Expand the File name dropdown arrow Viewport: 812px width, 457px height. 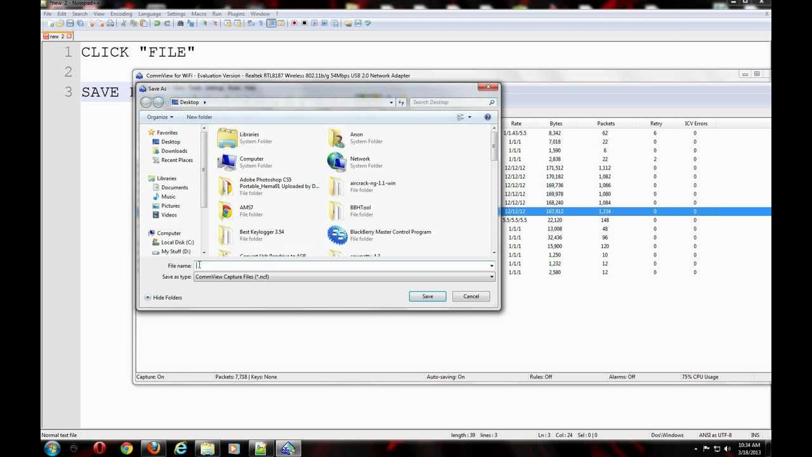pyautogui.click(x=492, y=266)
